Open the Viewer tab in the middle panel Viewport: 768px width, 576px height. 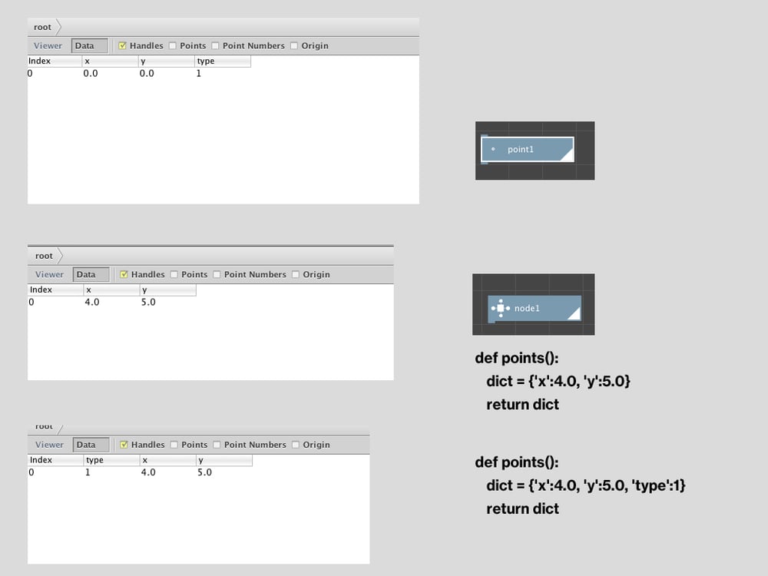pyautogui.click(x=49, y=274)
